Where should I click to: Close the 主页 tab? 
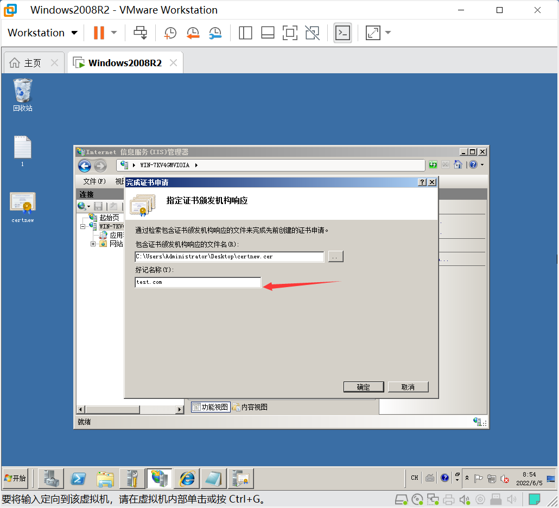pos(55,63)
